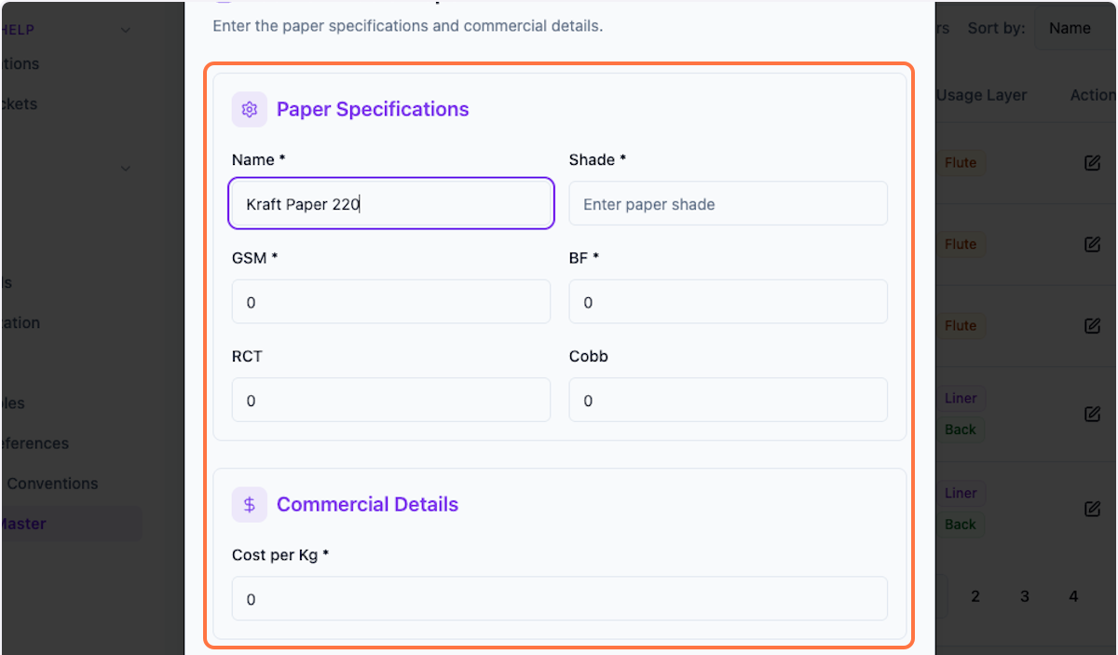Edit the third Flute paper entry
This screenshot has width=1118, height=655.
click(1092, 325)
